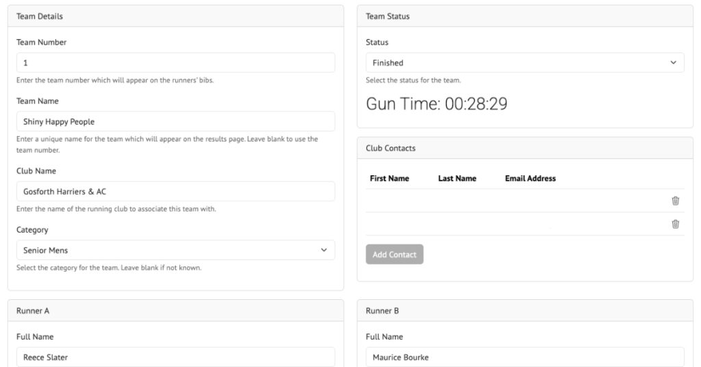Click the Club Contacts panel header
The width and height of the screenshot is (701, 367).
tap(525, 148)
